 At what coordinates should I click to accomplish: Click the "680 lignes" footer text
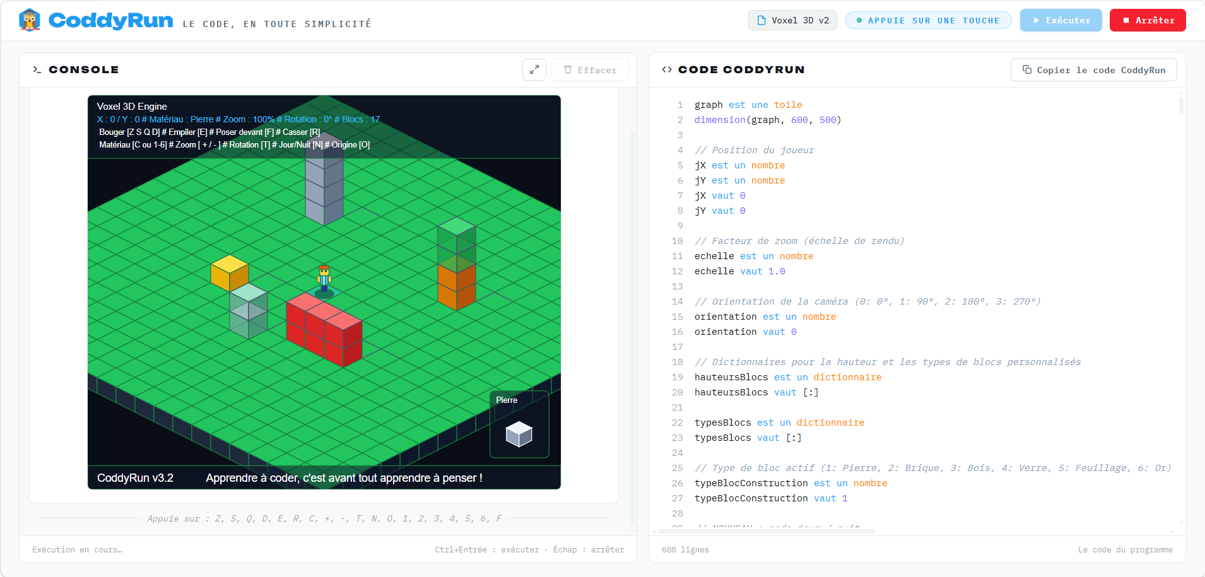pos(685,550)
